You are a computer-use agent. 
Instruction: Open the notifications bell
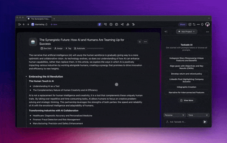click(203, 24)
